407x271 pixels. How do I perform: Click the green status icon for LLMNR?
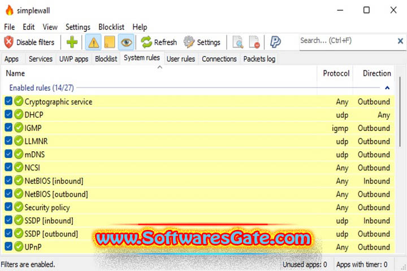19,141
